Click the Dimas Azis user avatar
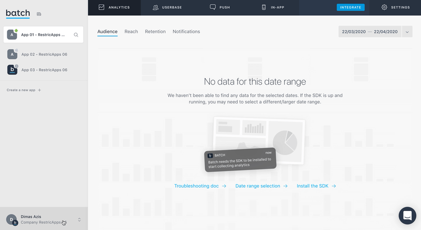 (12, 220)
